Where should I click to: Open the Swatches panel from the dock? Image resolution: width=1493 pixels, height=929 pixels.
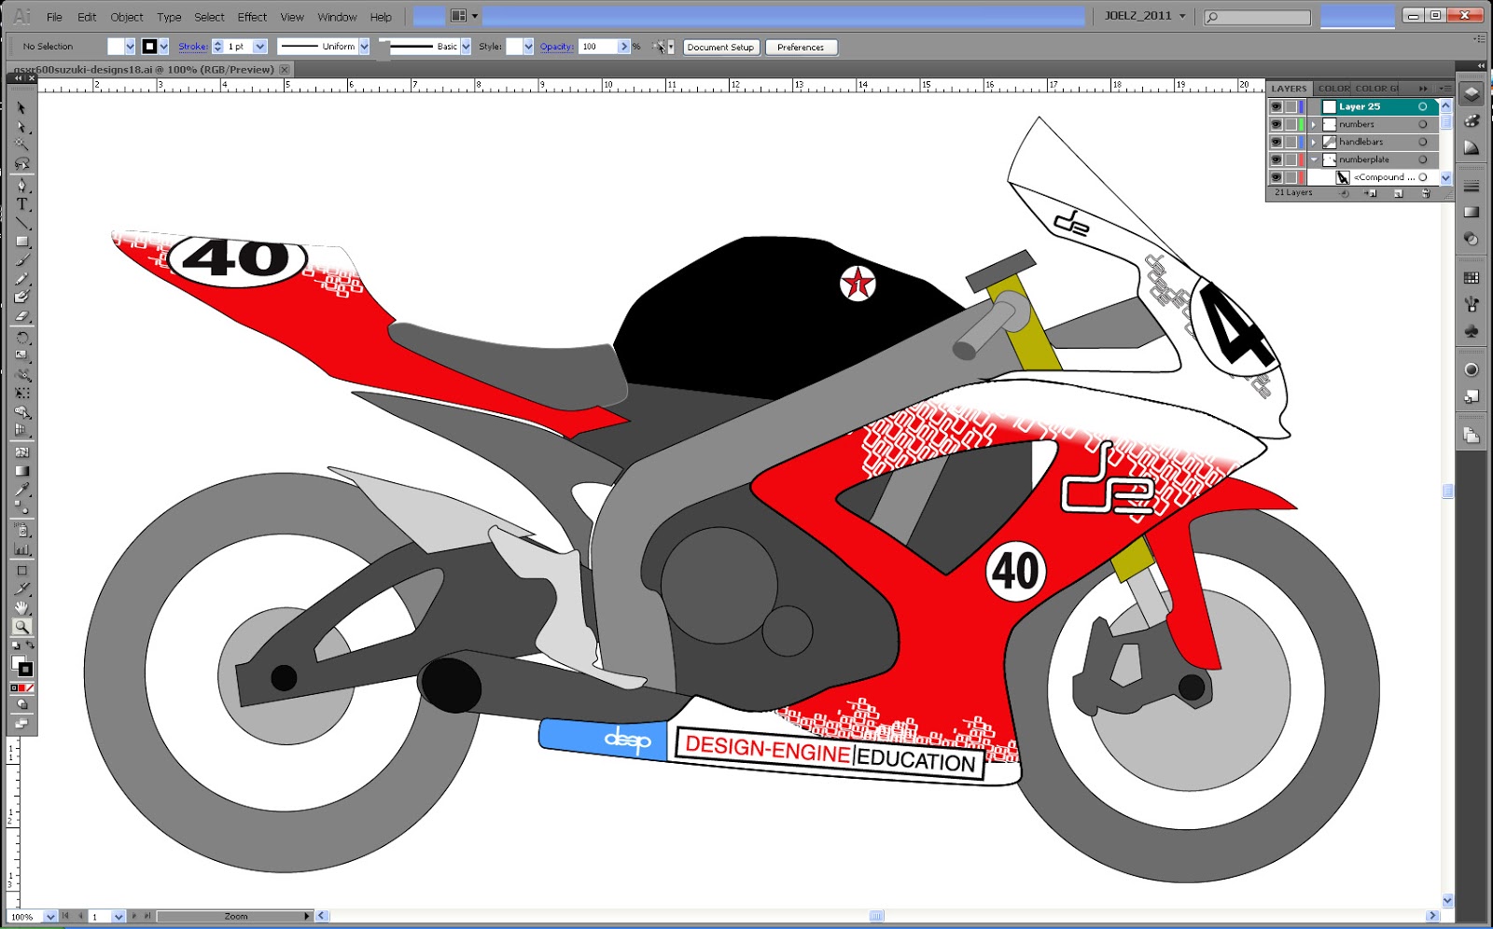pos(1472,277)
